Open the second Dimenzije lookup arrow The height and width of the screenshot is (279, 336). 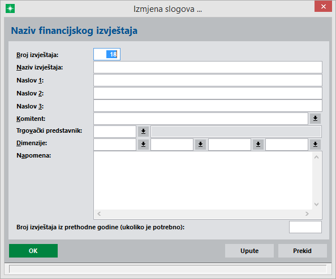tap(201, 145)
